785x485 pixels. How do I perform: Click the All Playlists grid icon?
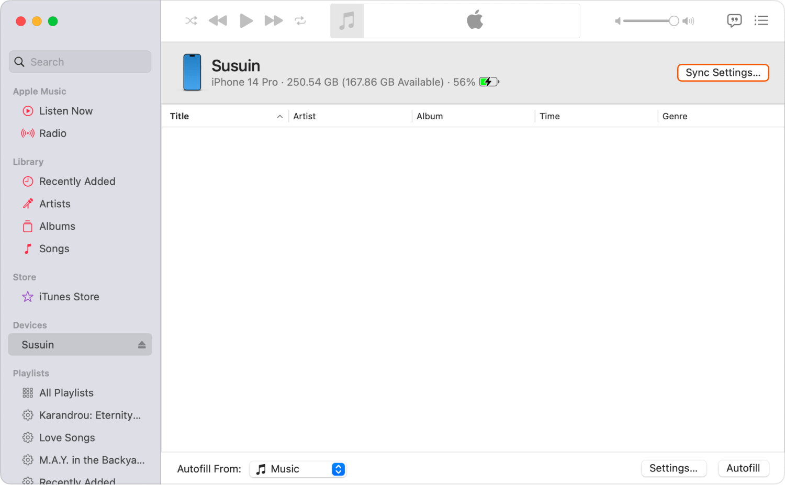click(x=28, y=393)
